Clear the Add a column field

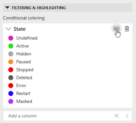pos(116,116)
